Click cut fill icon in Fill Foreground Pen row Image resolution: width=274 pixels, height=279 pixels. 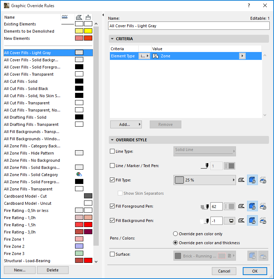[x=241, y=206]
